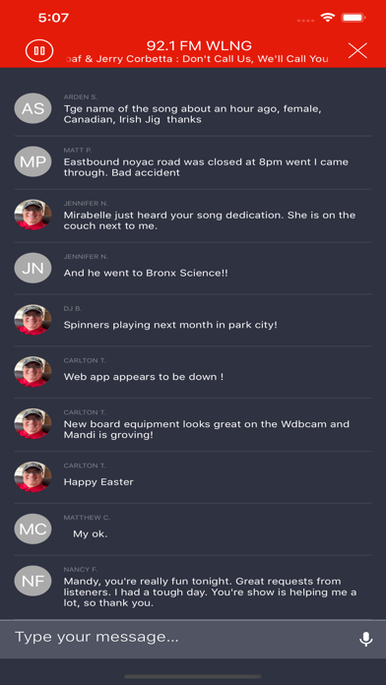The width and height of the screenshot is (386, 685).
Task: Tap the scrolling song title text
Action: [x=196, y=59]
